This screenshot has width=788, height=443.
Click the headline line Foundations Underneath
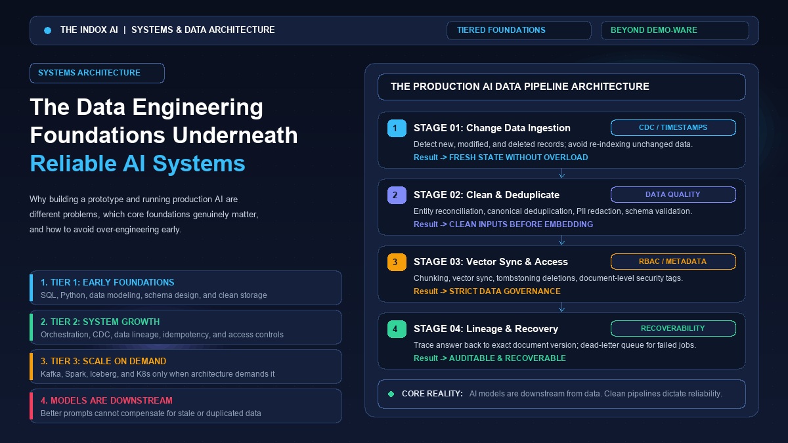coord(164,135)
